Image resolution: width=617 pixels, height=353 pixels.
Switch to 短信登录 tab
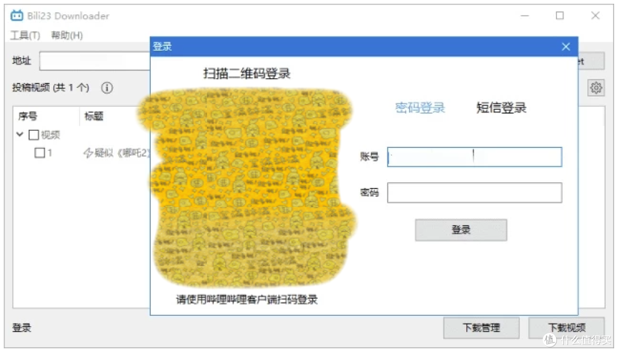pos(501,107)
